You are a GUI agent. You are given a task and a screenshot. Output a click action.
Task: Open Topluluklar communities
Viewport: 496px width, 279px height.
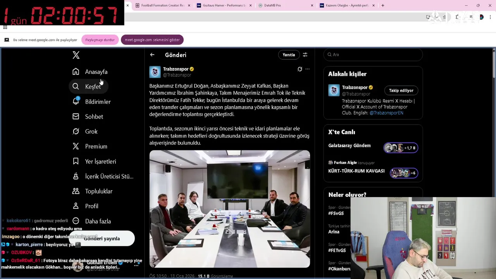92,191
